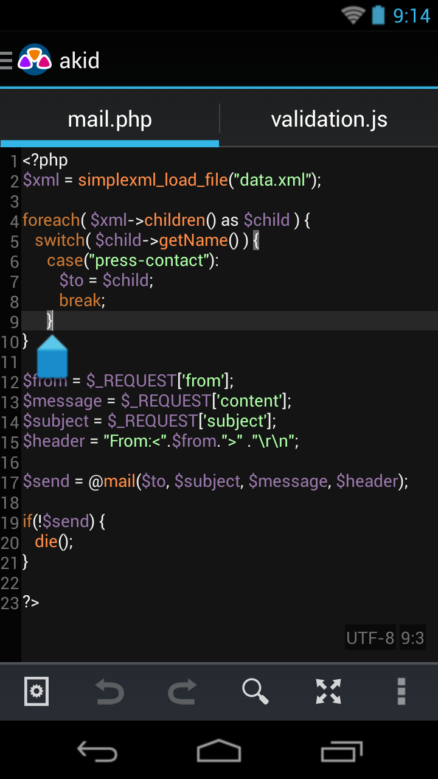Screen dimensions: 438x779
Task: Click 'from' string on line 12
Action: pos(203,381)
